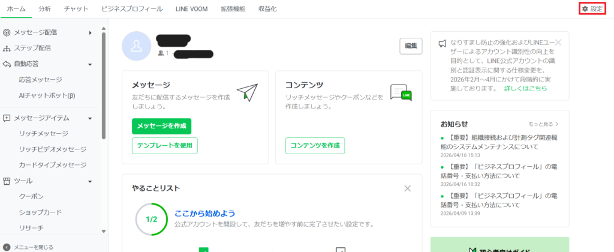Click the paper airplane message icon
The width and height of the screenshot is (614, 252).
click(x=246, y=93)
